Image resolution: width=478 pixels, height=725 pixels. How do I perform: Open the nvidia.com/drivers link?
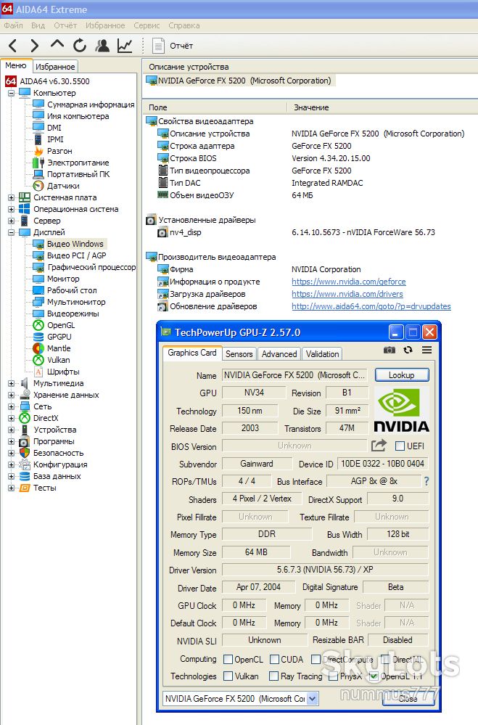pyautogui.click(x=347, y=294)
